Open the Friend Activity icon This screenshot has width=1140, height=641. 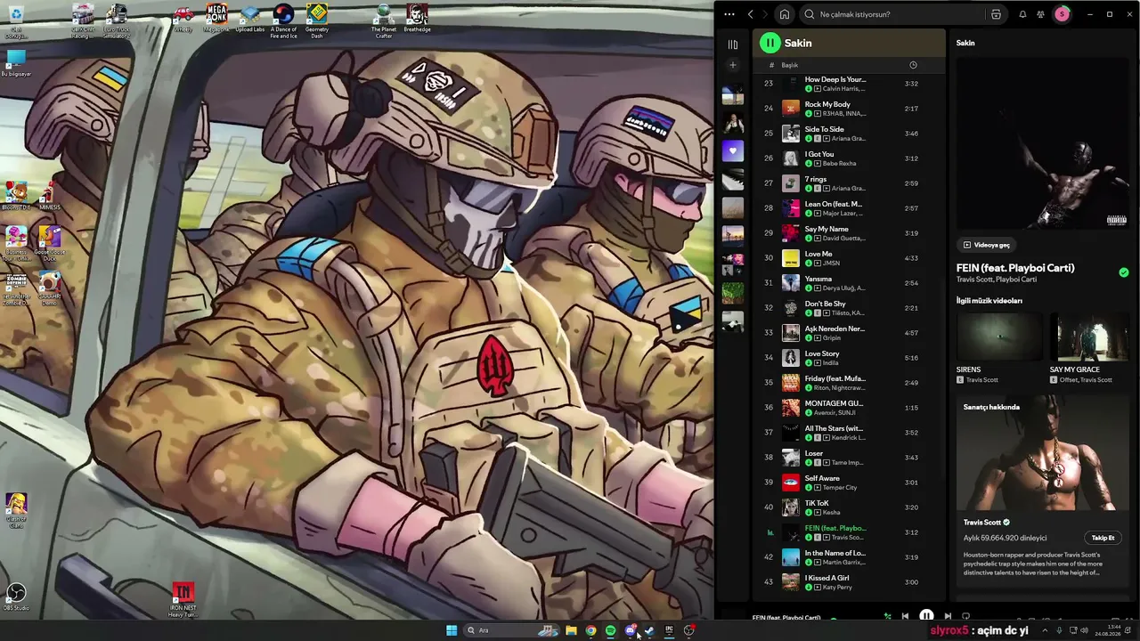coord(1041,14)
